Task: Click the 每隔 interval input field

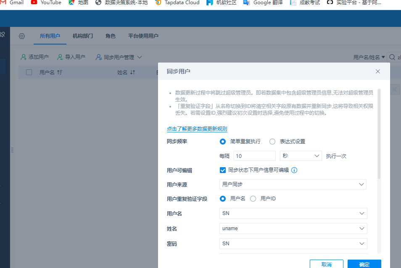Action: click(254, 156)
